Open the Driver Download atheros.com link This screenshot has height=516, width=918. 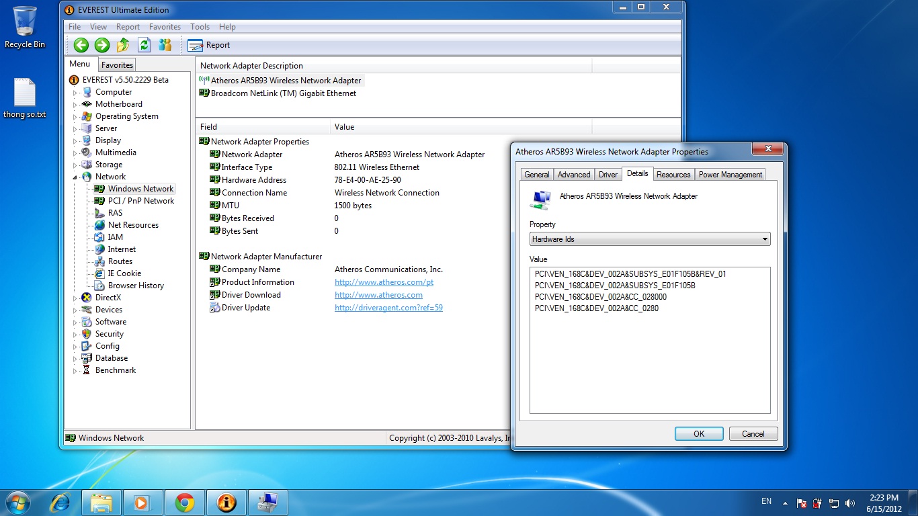(378, 295)
